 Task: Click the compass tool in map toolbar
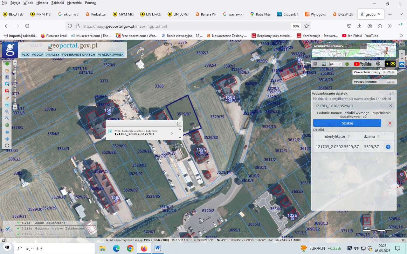[x=7, y=146]
